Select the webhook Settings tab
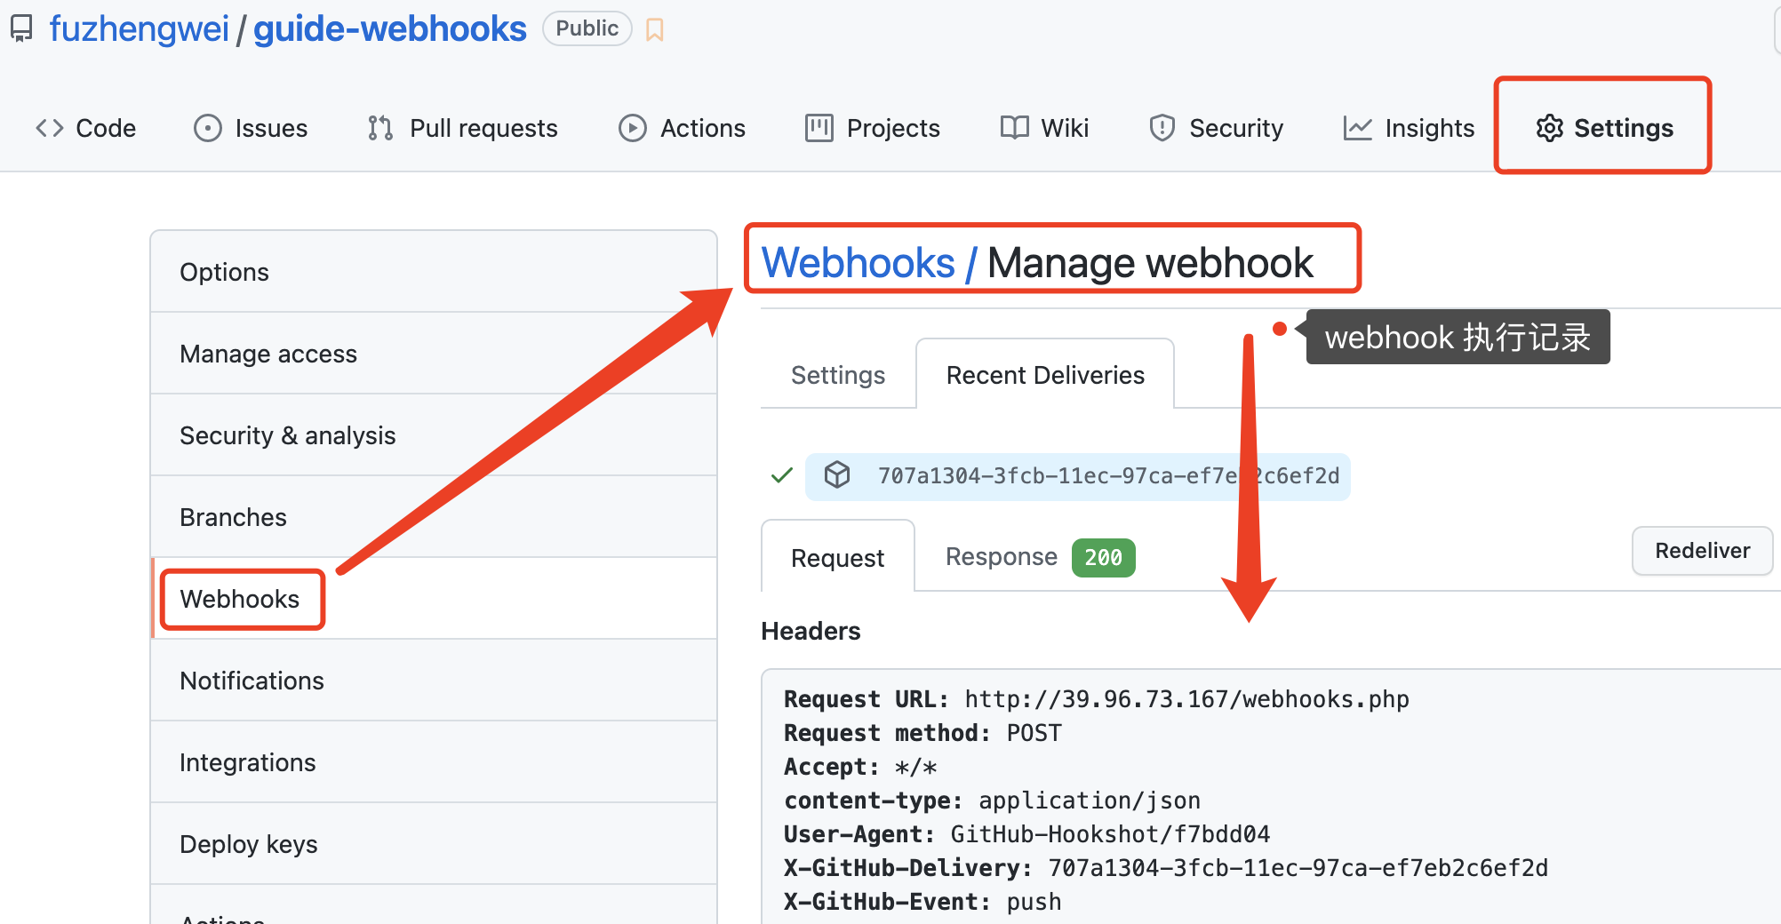This screenshot has width=1781, height=924. point(837,375)
